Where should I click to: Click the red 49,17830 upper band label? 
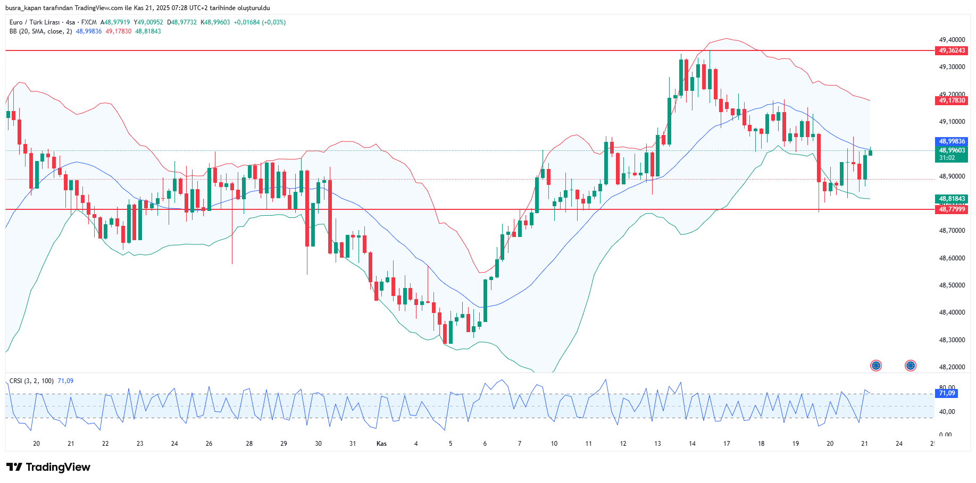coord(951,100)
